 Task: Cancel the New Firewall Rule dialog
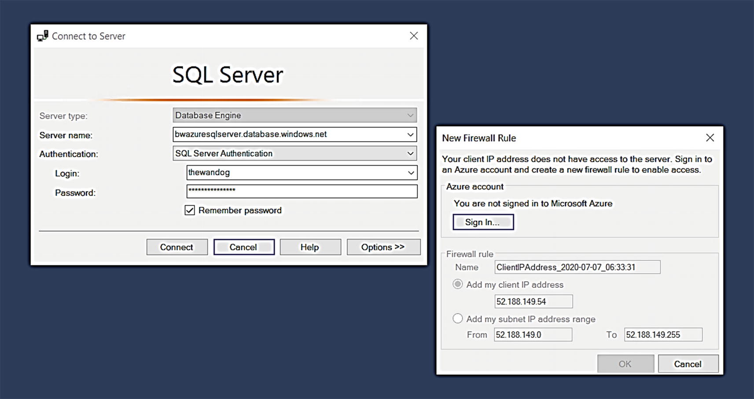688,364
